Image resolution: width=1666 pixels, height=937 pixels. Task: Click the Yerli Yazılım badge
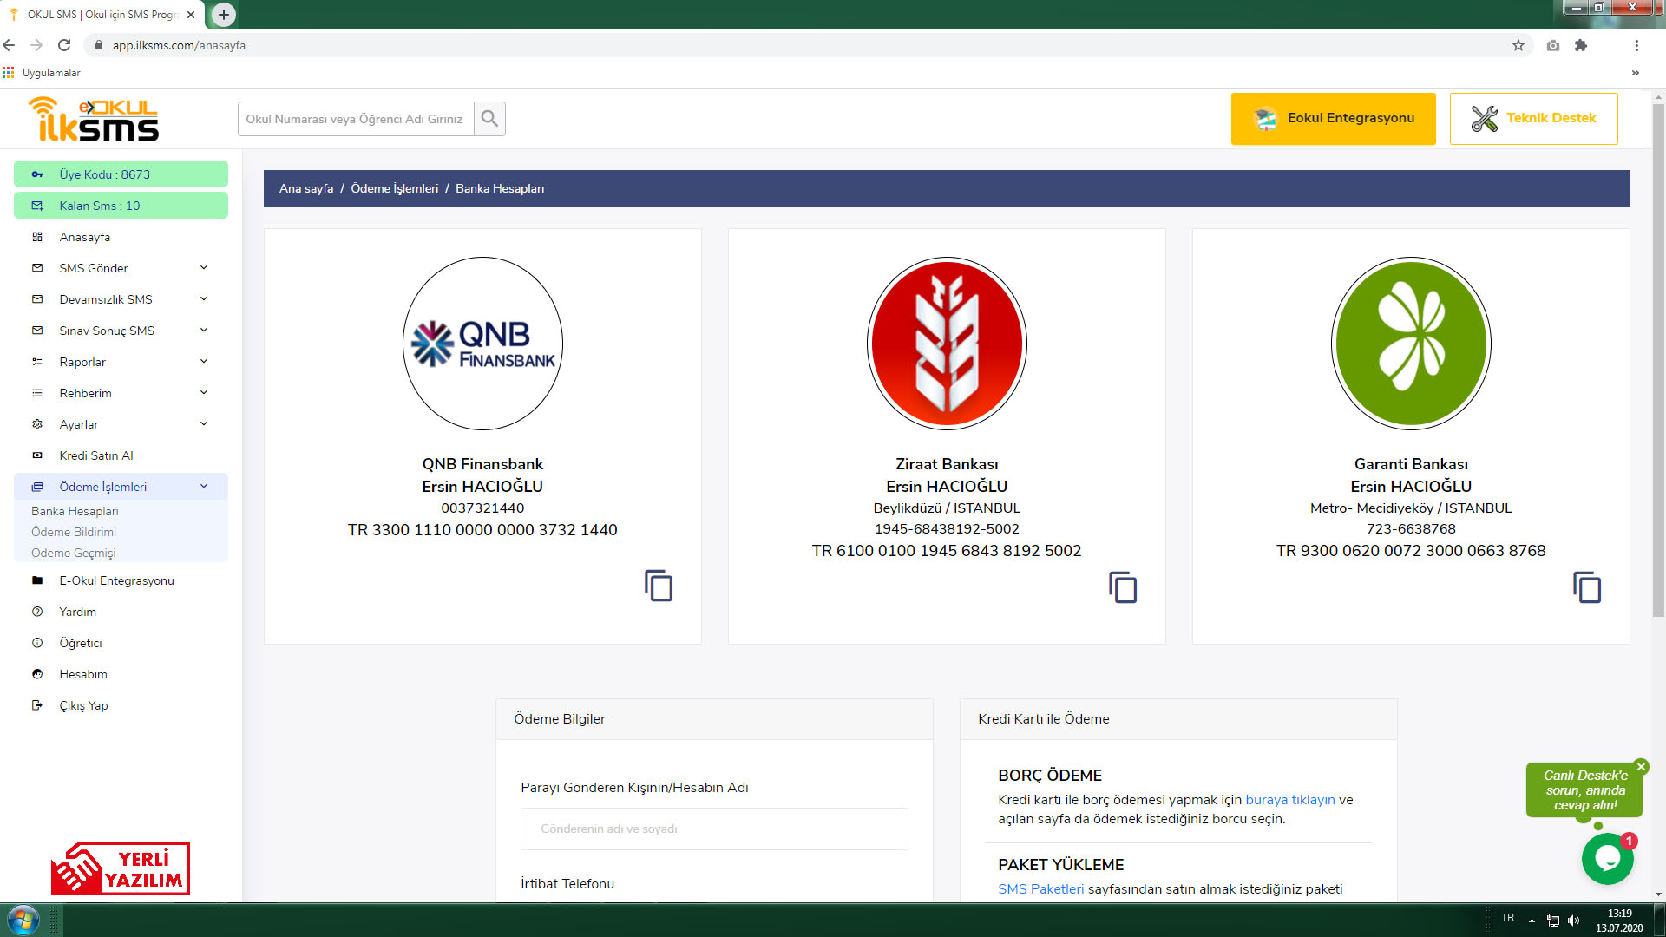point(120,868)
